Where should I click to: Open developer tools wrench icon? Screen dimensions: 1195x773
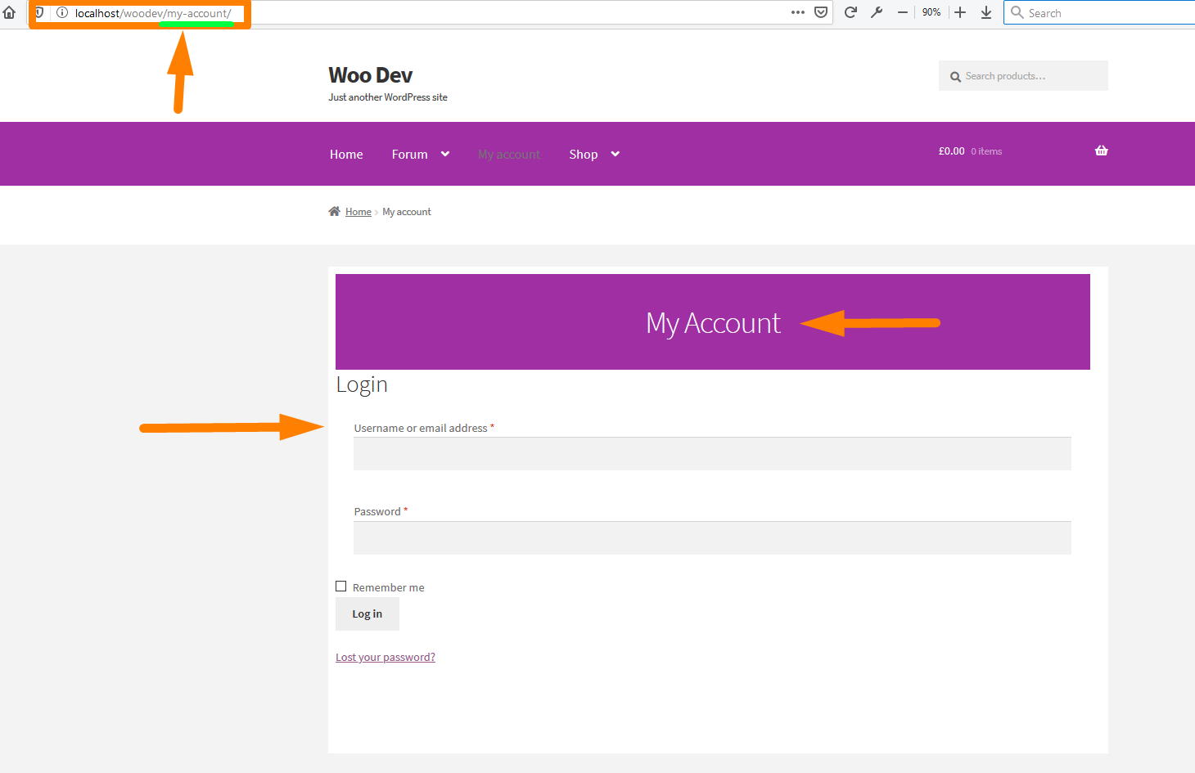click(877, 12)
